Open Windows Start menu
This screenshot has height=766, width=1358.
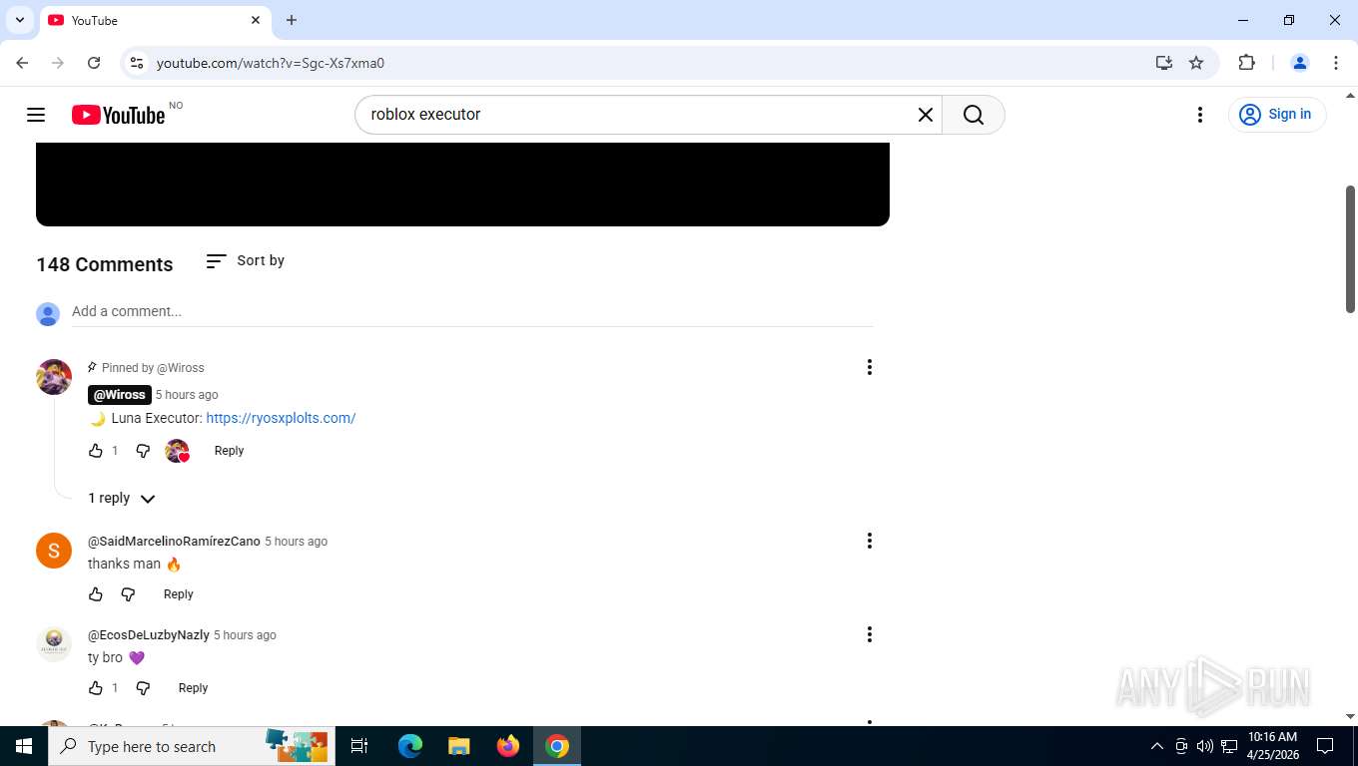point(24,746)
